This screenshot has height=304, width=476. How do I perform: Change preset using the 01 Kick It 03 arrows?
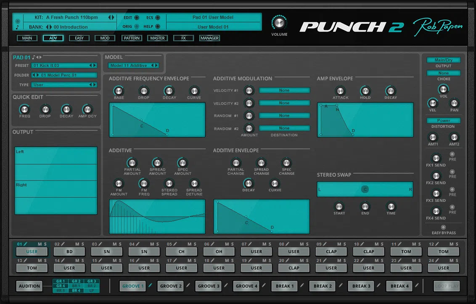[x=93, y=65]
